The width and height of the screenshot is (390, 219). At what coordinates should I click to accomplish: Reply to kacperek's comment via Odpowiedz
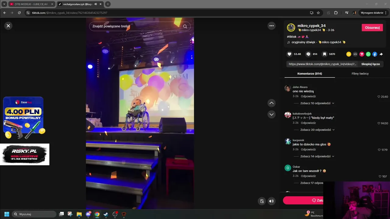pos(308,150)
